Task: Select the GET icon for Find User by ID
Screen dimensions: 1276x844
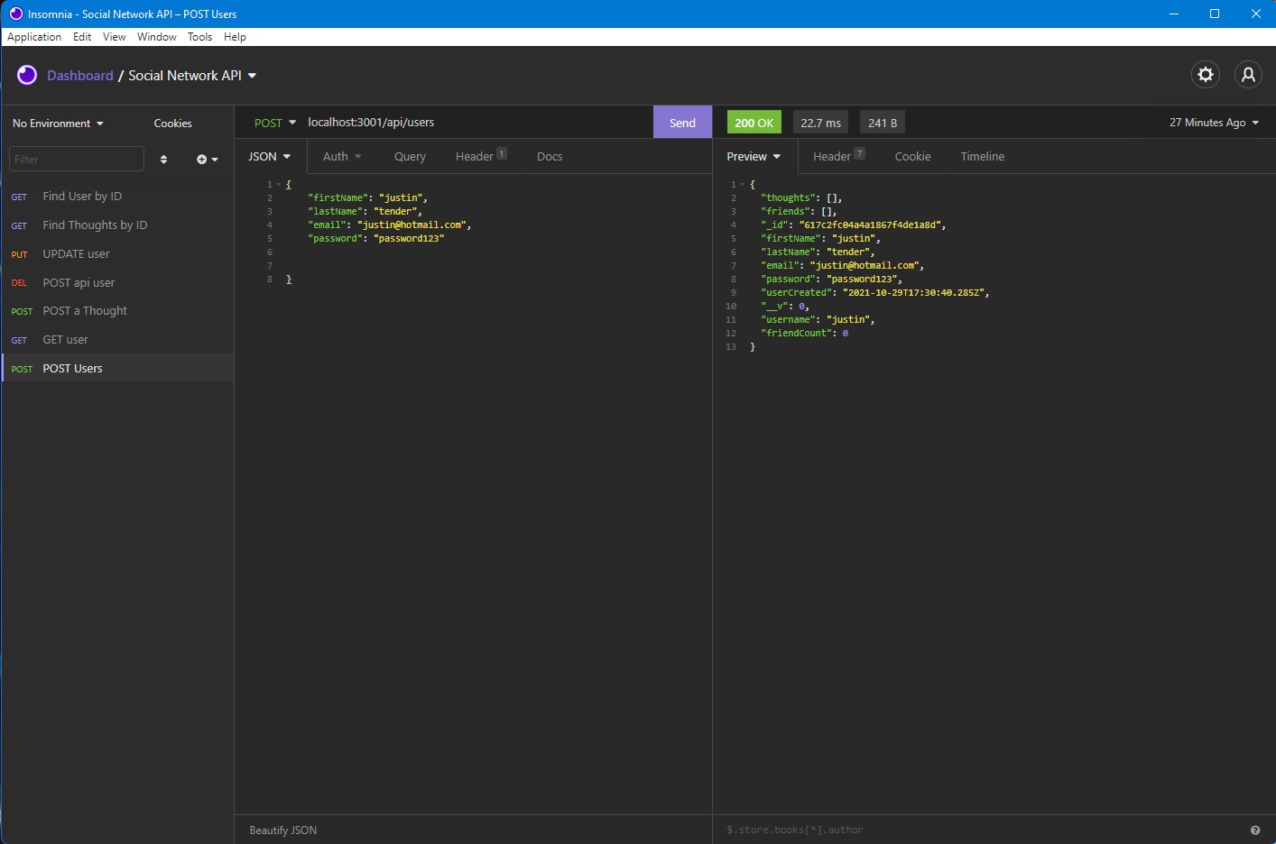Action: click(19, 197)
